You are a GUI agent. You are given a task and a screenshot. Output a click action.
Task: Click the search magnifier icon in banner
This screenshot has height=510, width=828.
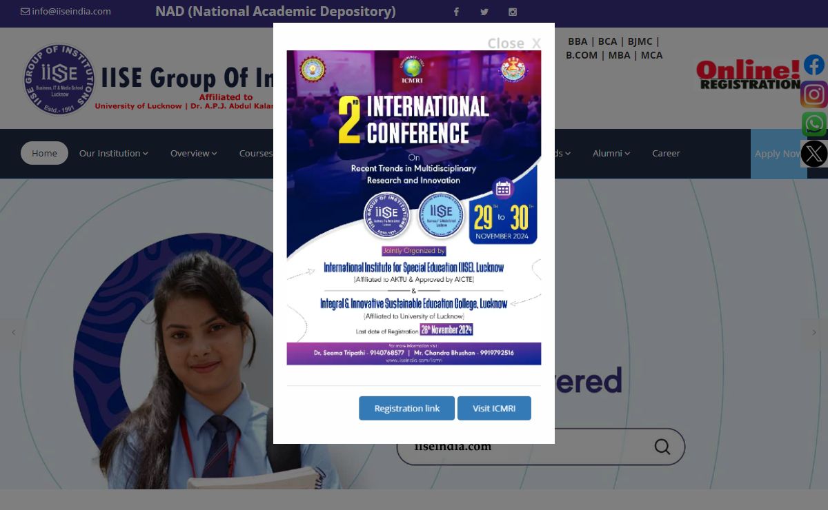[x=662, y=447]
